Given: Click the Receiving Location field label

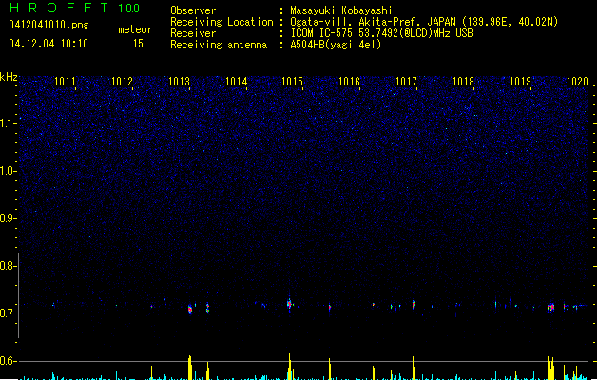Looking at the screenshot, I should (x=222, y=22).
